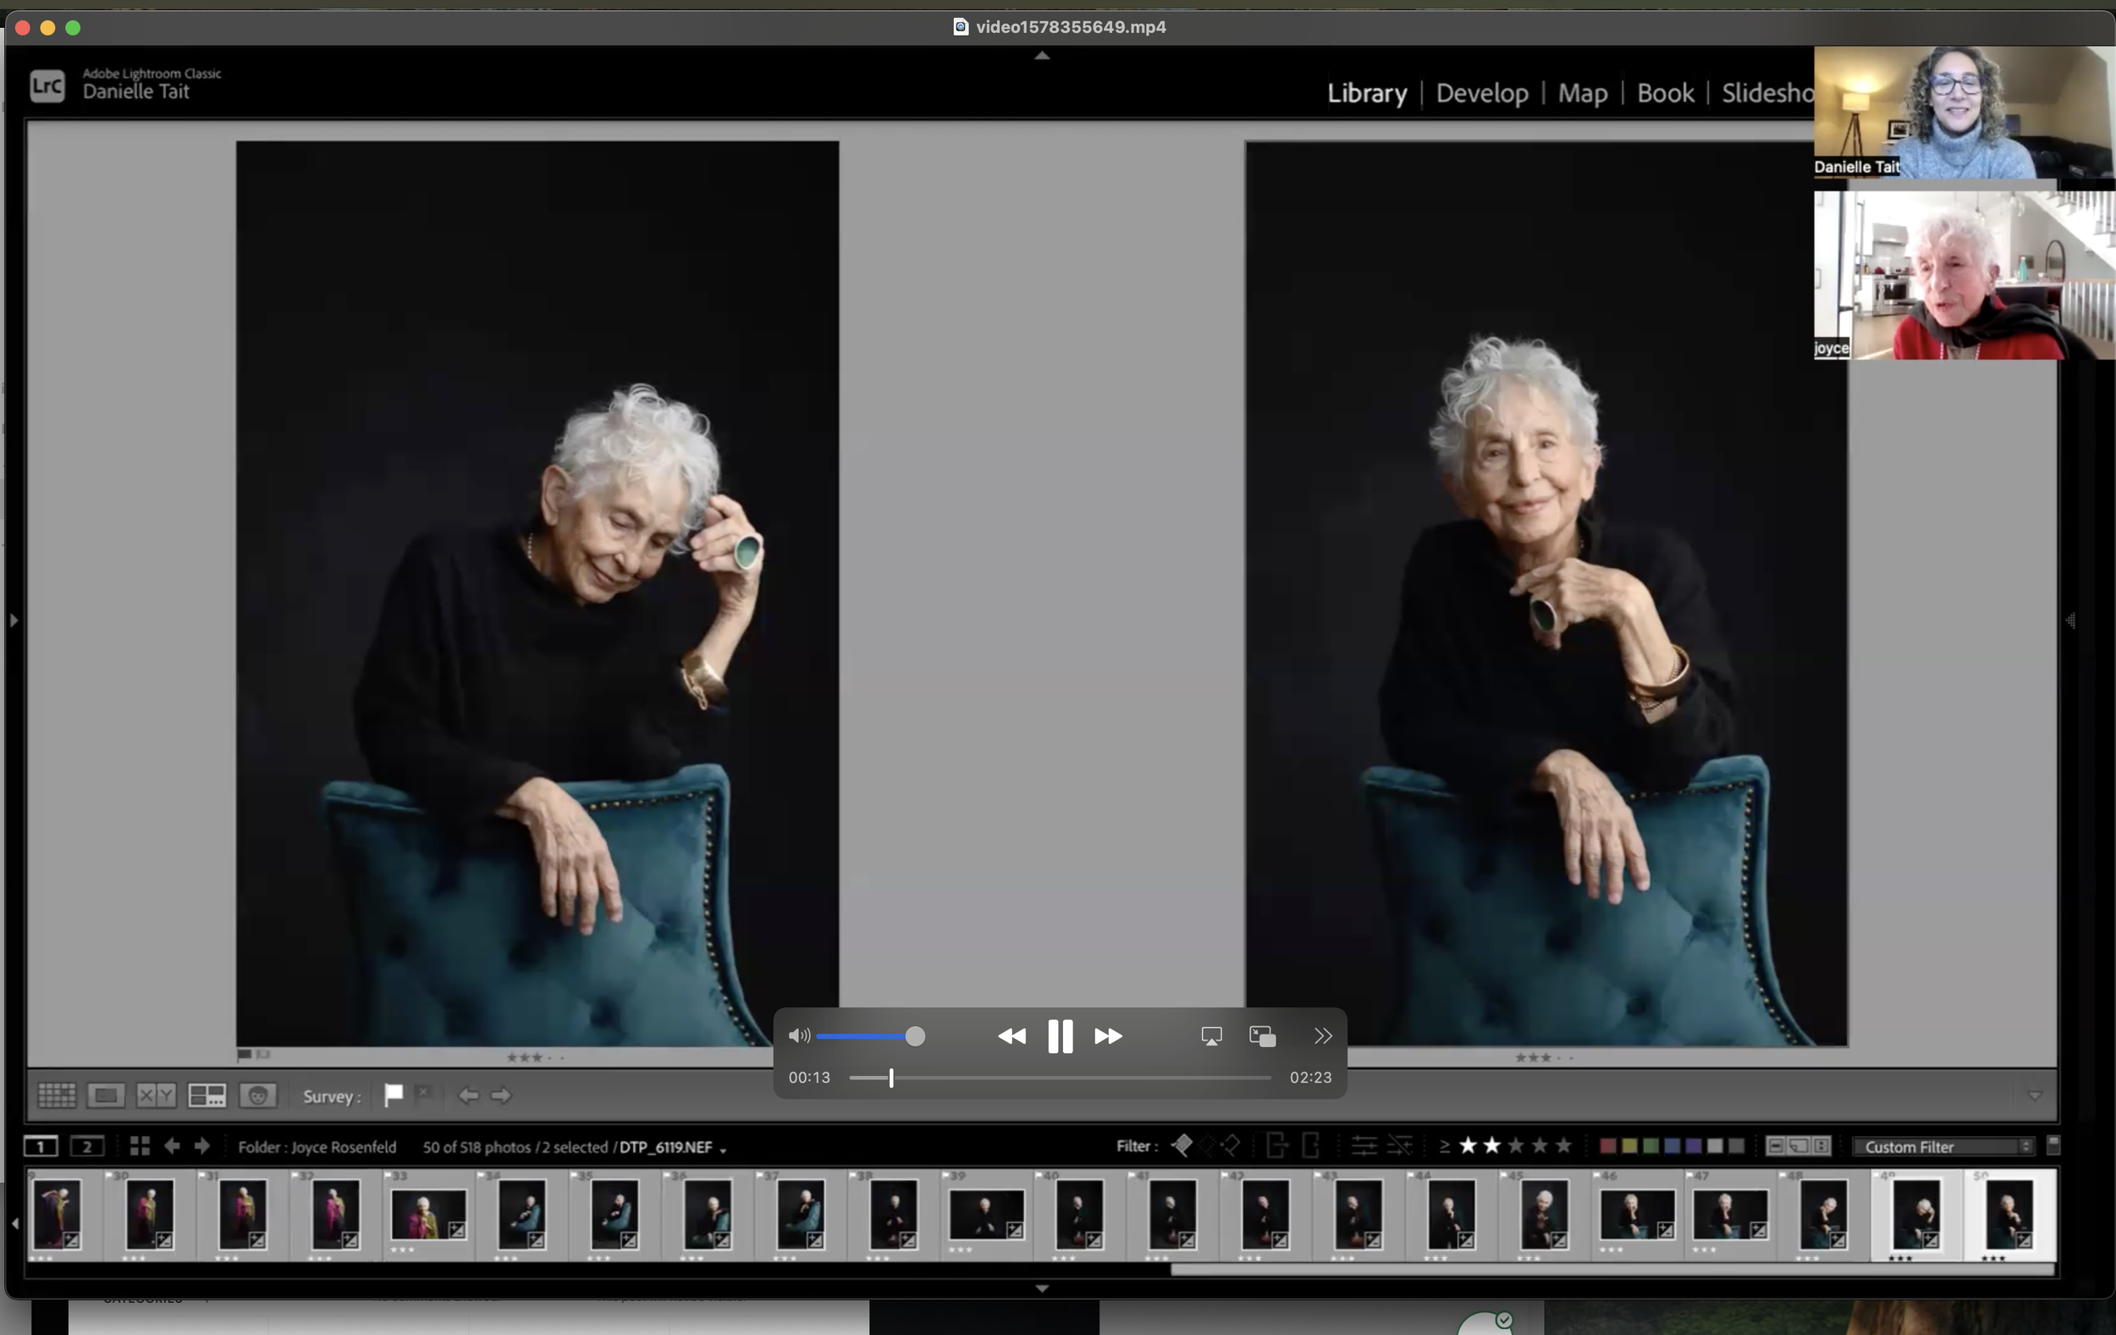Mark photo as rejected in Survey toolbar
Viewport: 2116px width, 1335px height.
click(x=423, y=1093)
